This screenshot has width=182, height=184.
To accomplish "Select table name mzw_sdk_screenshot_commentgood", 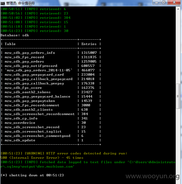I will 37,136.
